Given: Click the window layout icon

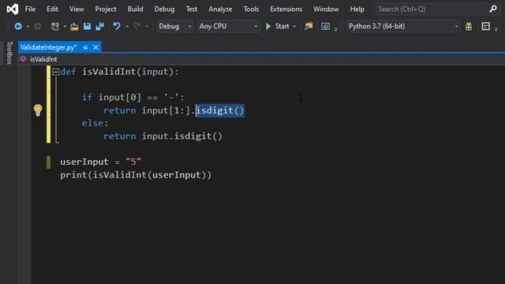Looking at the screenshot, I should pos(486,26).
